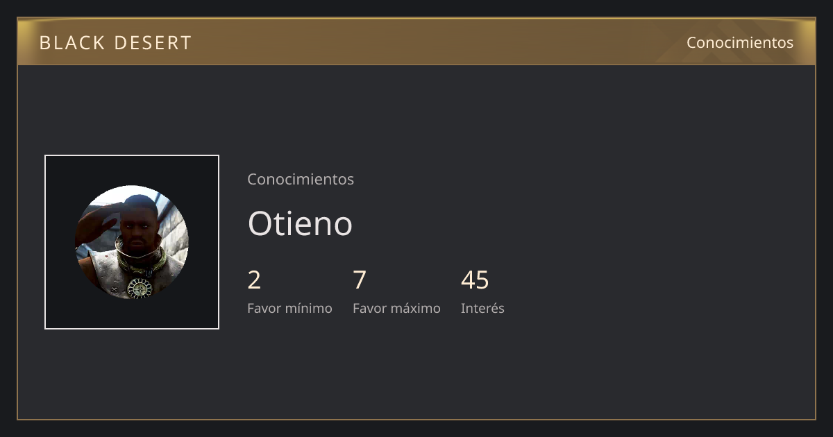Image resolution: width=833 pixels, height=437 pixels.
Task: Click the empty gold header banner center
Action: coord(439,42)
